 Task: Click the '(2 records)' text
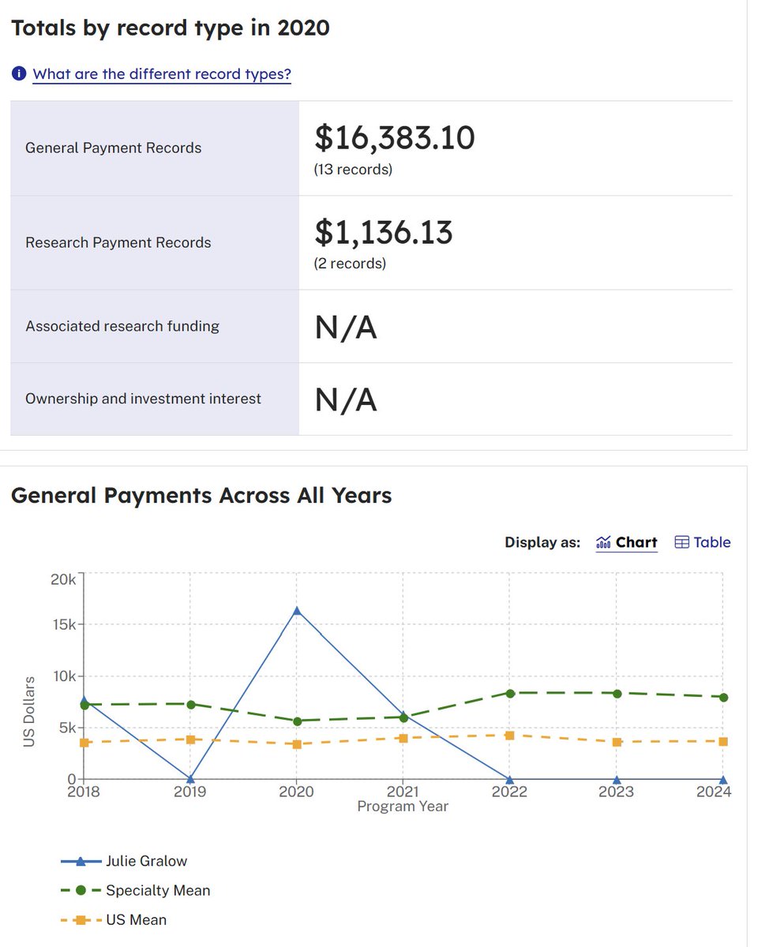click(350, 264)
